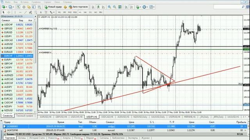Open the MetaEditor yellow icon
250x140 pixels.
click(x=65, y=7)
